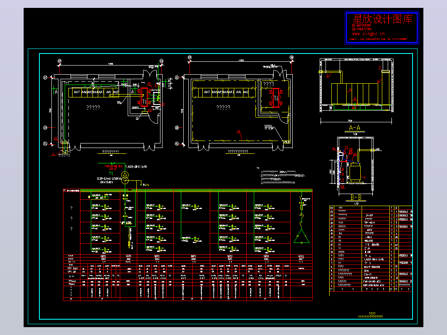This screenshot has width=447, height=335.
Task: Click the red "10" callout at the bottom of B-B
Action: tap(343, 187)
